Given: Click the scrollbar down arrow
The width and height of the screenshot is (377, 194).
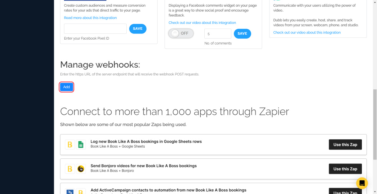Looking at the screenshot, I should coord(375,191).
